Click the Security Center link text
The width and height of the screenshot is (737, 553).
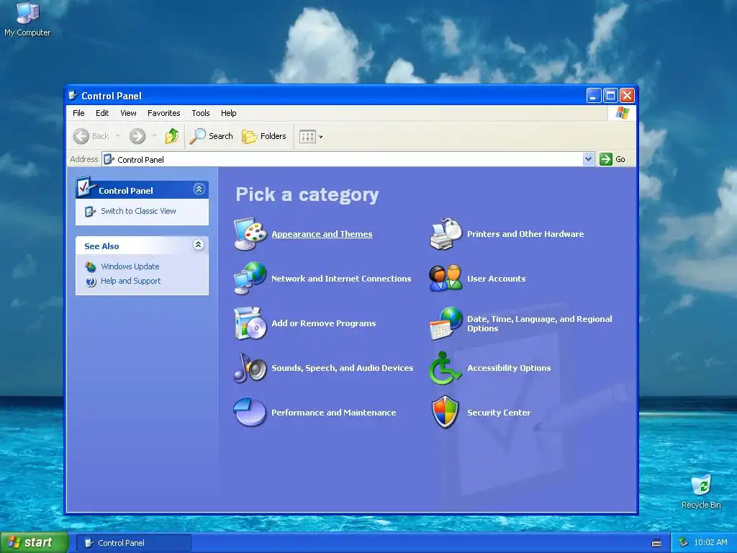point(499,413)
